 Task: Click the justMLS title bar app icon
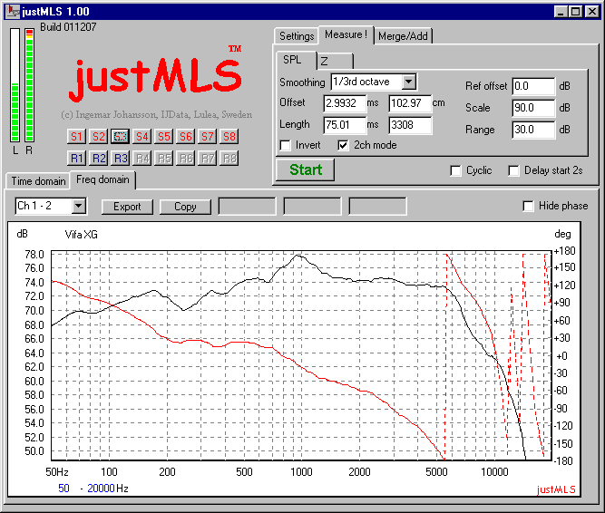coord(13,11)
